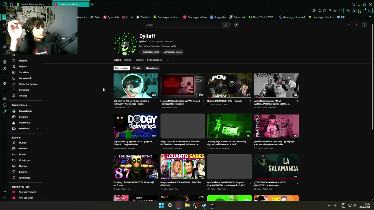Open options menu for 'QUE sos? un VISITANTE' video
The image size is (374, 210).
(x=157, y=101)
